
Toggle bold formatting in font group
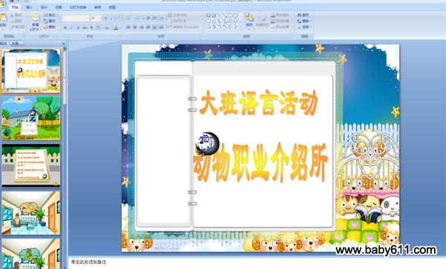point(65,27)
